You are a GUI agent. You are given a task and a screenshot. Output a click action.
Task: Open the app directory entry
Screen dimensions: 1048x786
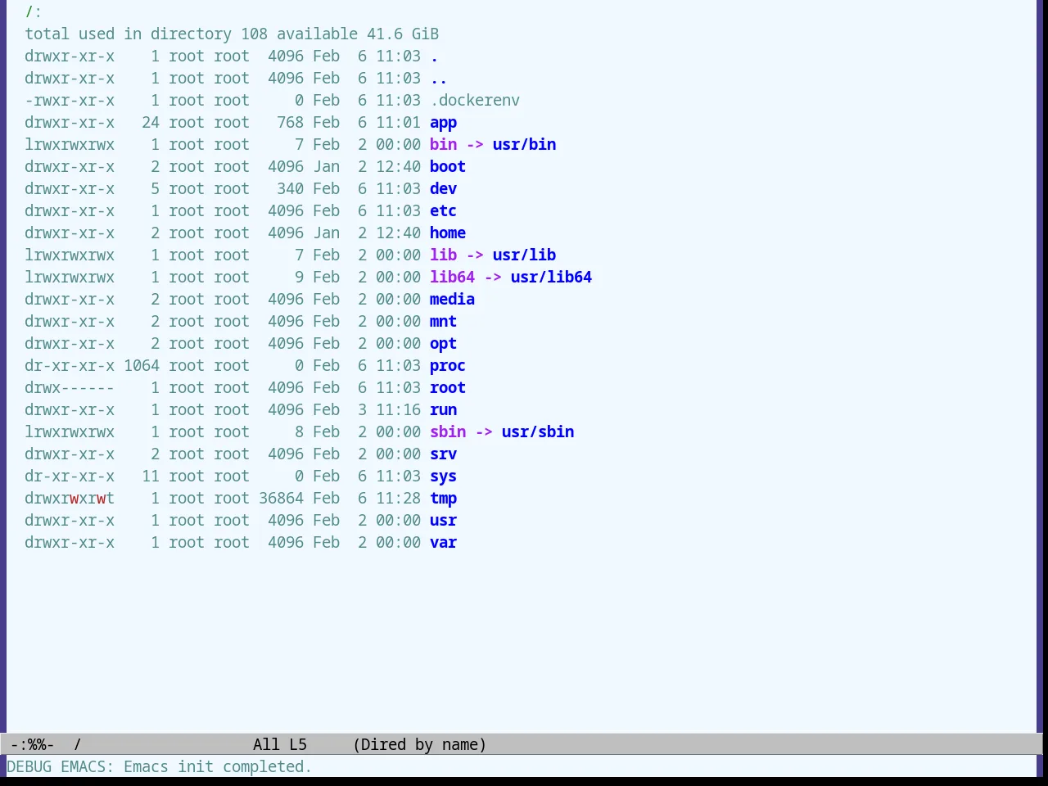point(443,123)
